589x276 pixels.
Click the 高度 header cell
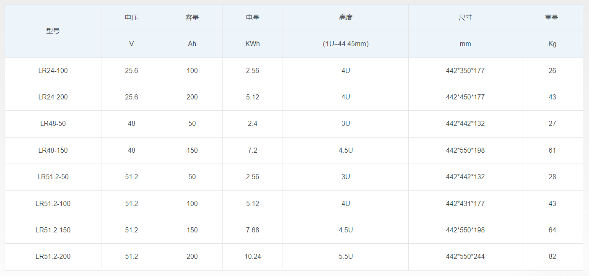[345, 18]
